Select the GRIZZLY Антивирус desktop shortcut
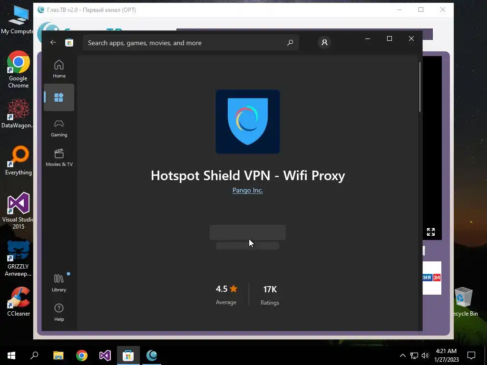This screenshot has width=487, height=365. point(18,258)
